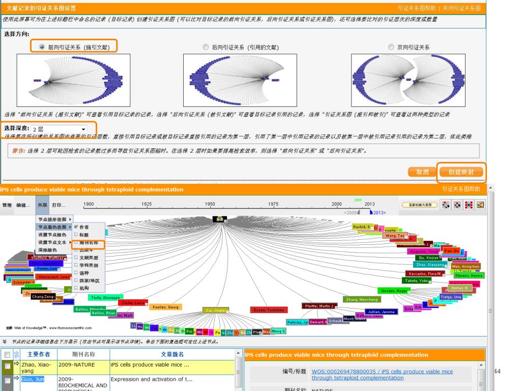Click the 创建映射 create map button
Screen dimensions: 521x391
coord(461,172)
